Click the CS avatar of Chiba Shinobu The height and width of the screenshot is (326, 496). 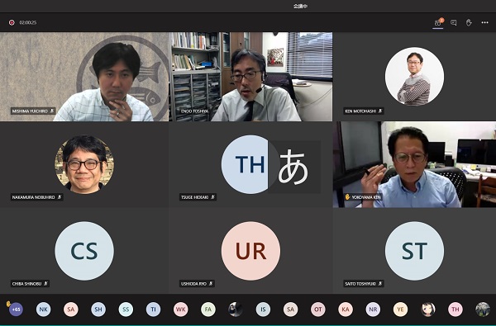(x=84, y=251)
